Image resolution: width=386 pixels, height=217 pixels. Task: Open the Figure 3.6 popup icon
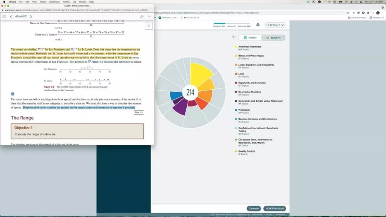point(89,62)
